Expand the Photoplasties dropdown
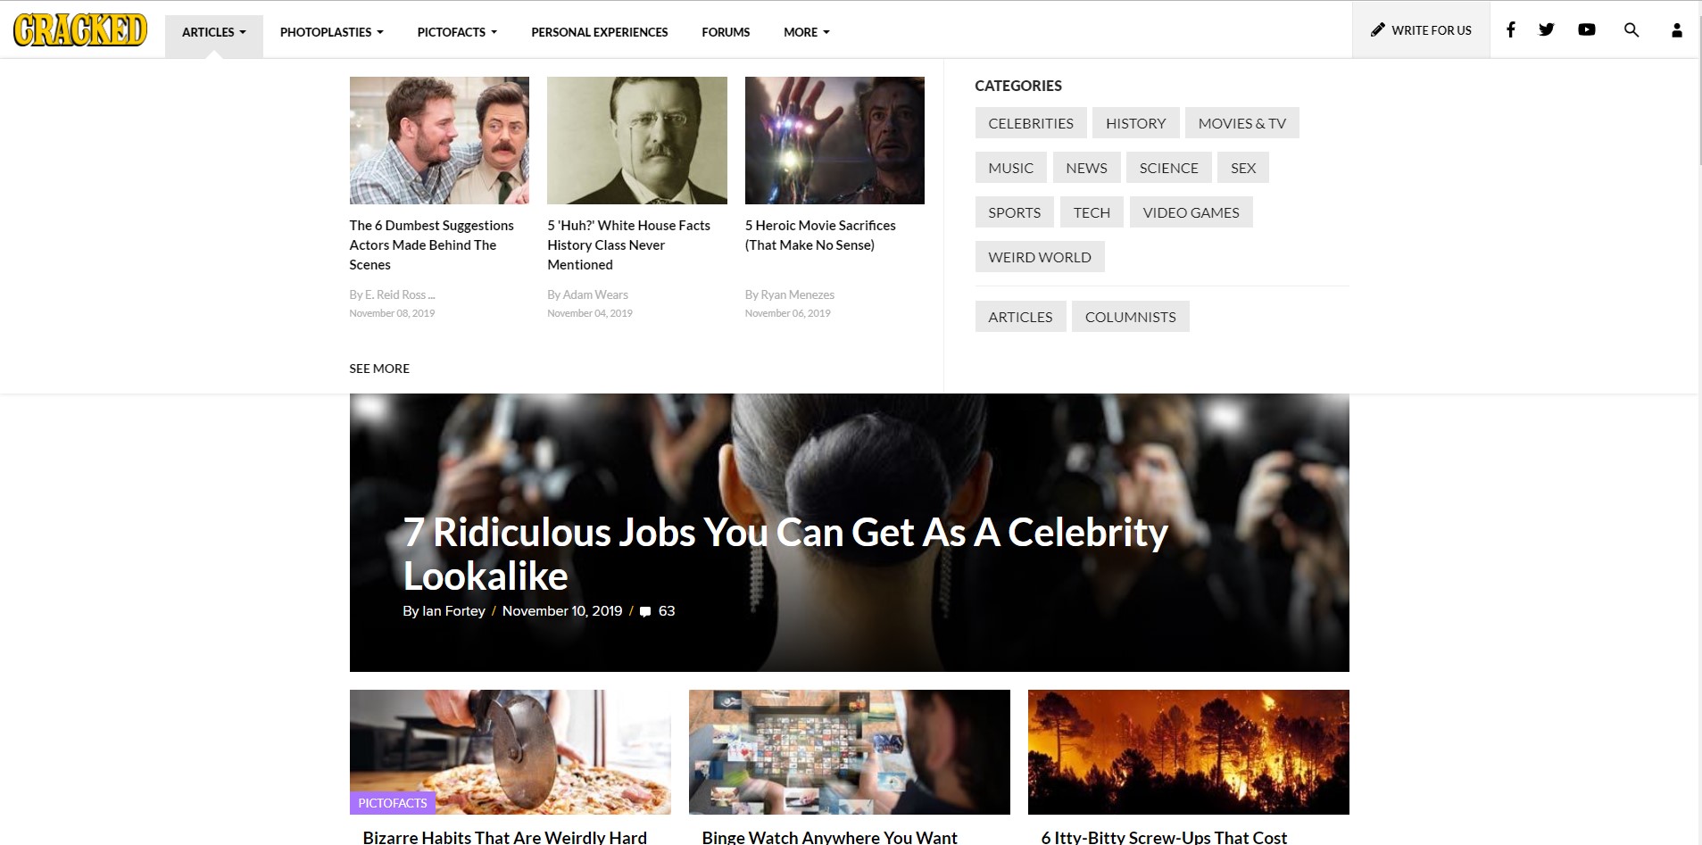This screenshot has height=845, width=1702. tap(331, 32)
